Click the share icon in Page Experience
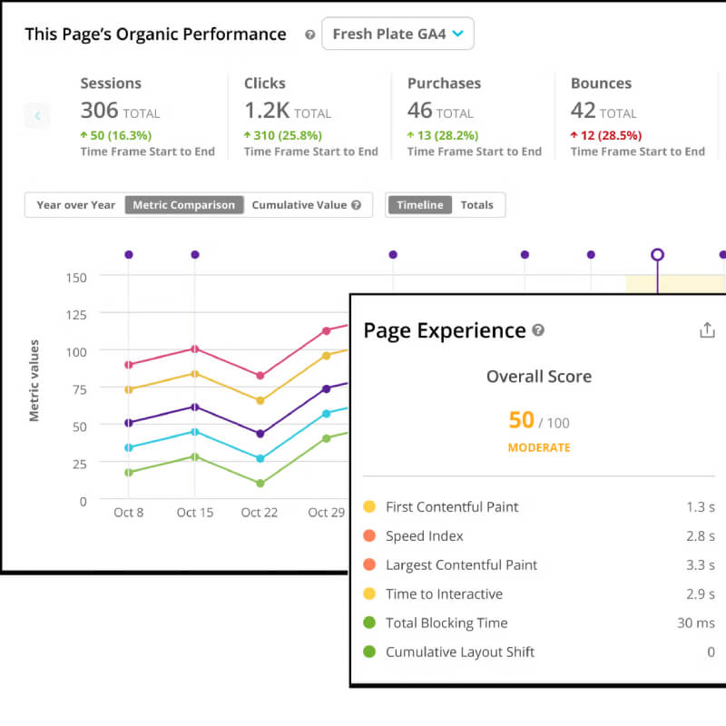 coord(707,330)
